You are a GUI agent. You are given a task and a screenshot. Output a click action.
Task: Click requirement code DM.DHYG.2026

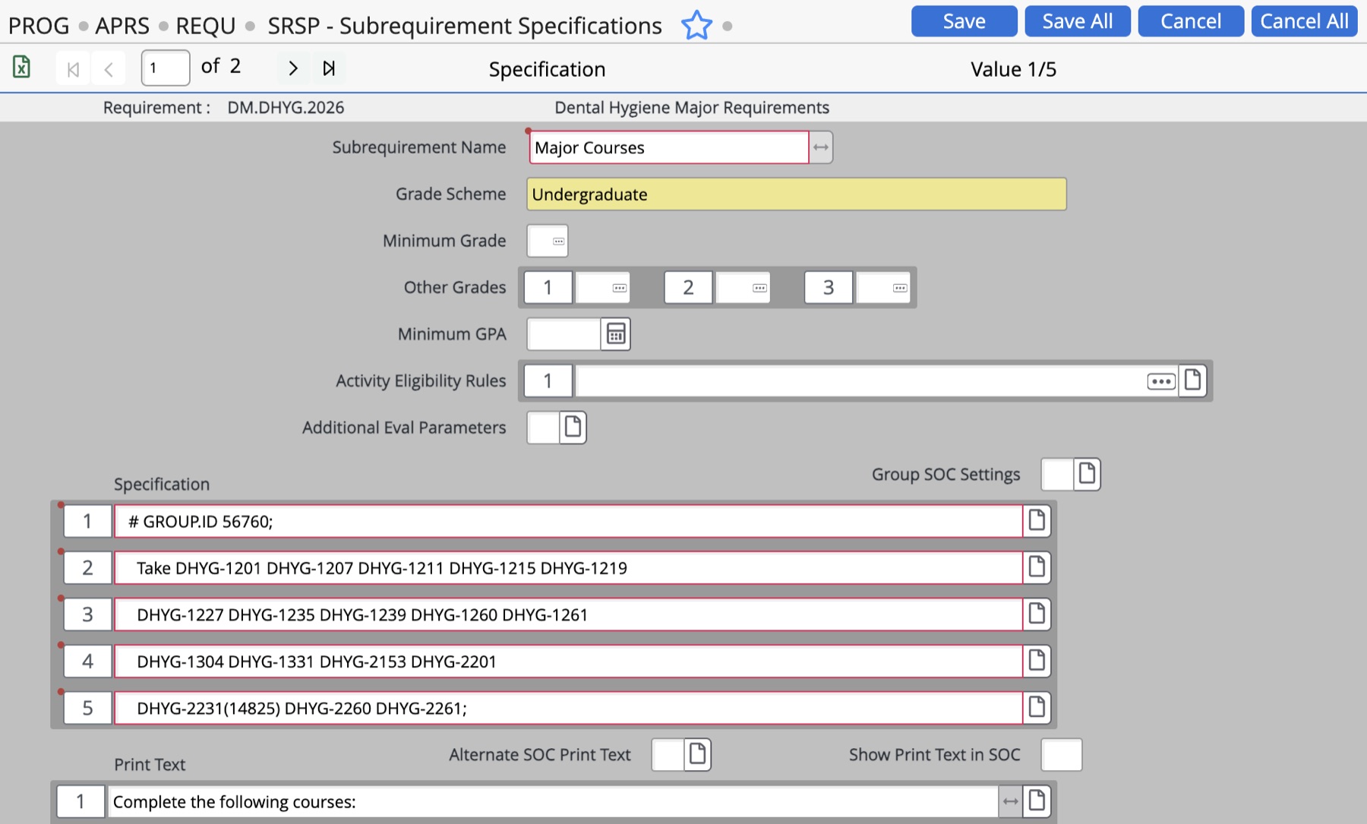pos(286,108)
